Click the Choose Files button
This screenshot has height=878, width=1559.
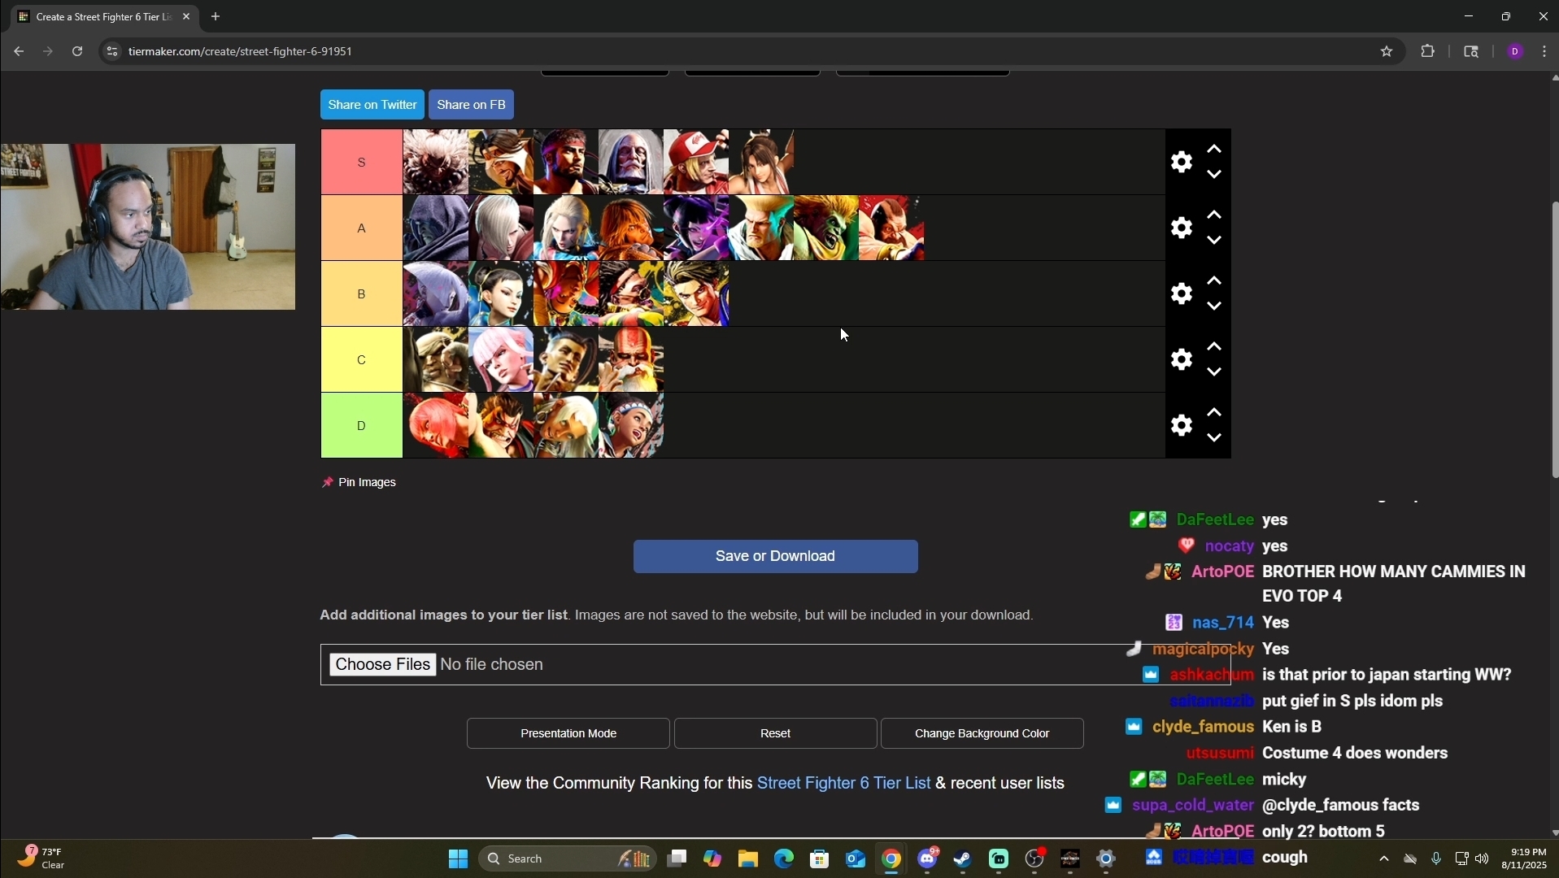382,664
